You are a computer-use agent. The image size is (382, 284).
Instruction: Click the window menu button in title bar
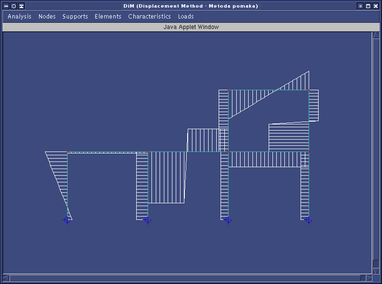click(6, 6)
